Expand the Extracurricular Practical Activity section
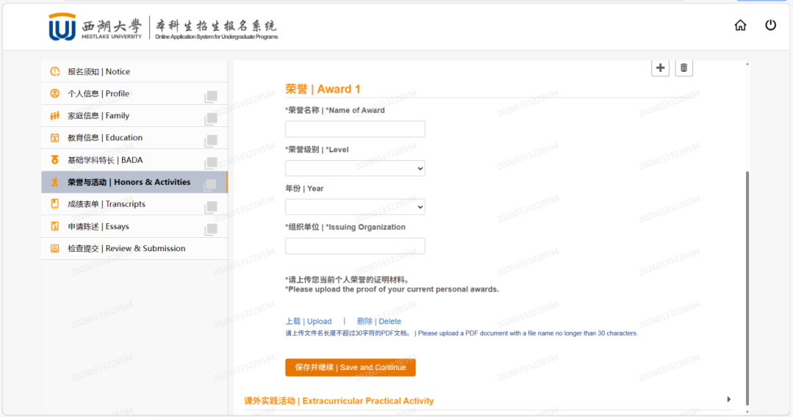 (728, 399)
